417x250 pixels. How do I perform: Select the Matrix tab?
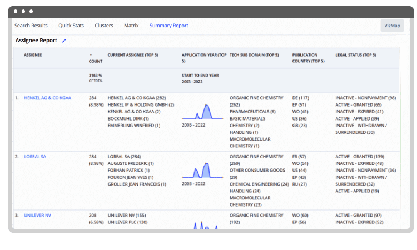131,26
